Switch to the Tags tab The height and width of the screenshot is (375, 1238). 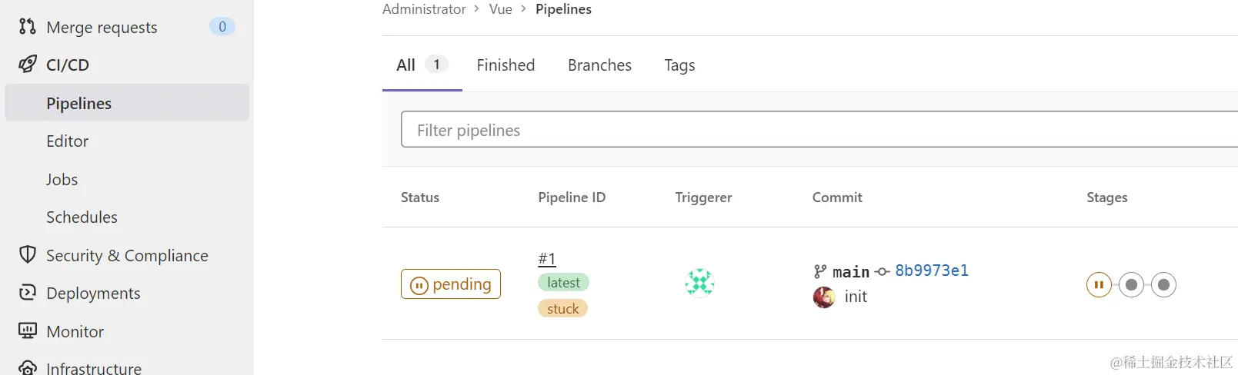pyautogui.click(x=679, y=66)
